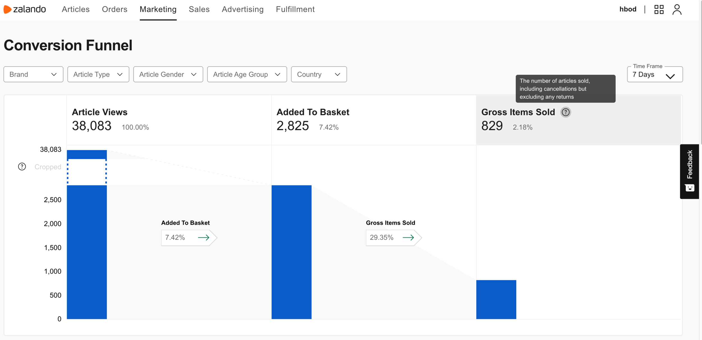Click the Feedback smiley icon

pos(690,188)
